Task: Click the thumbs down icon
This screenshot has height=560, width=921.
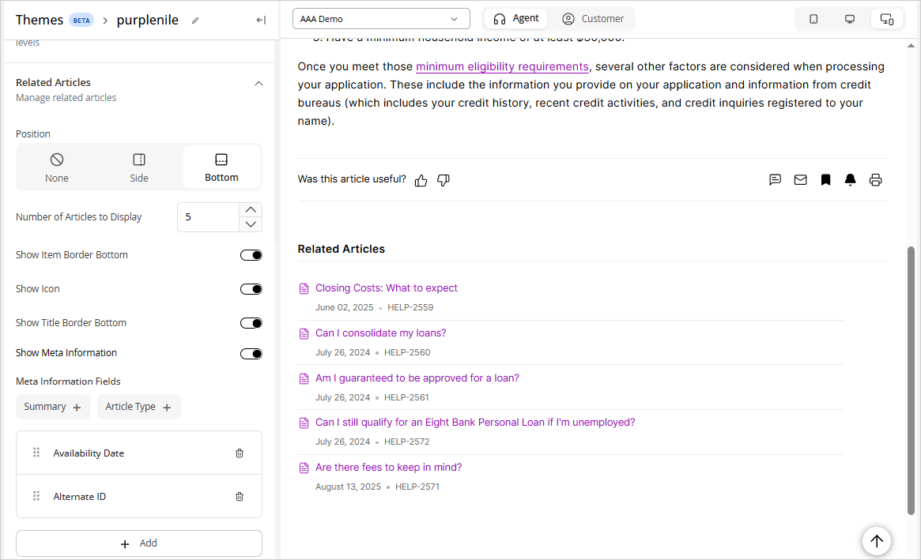Action: (444, 180)
